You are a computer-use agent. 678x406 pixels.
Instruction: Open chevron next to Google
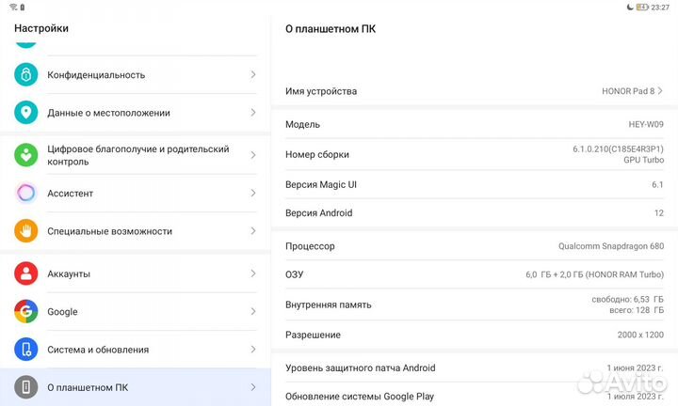click(253, 311)
